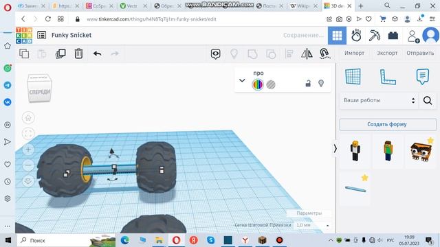Viewport: 440px width, 247px height.
Task: Open the Align tool
Action: 289,54
